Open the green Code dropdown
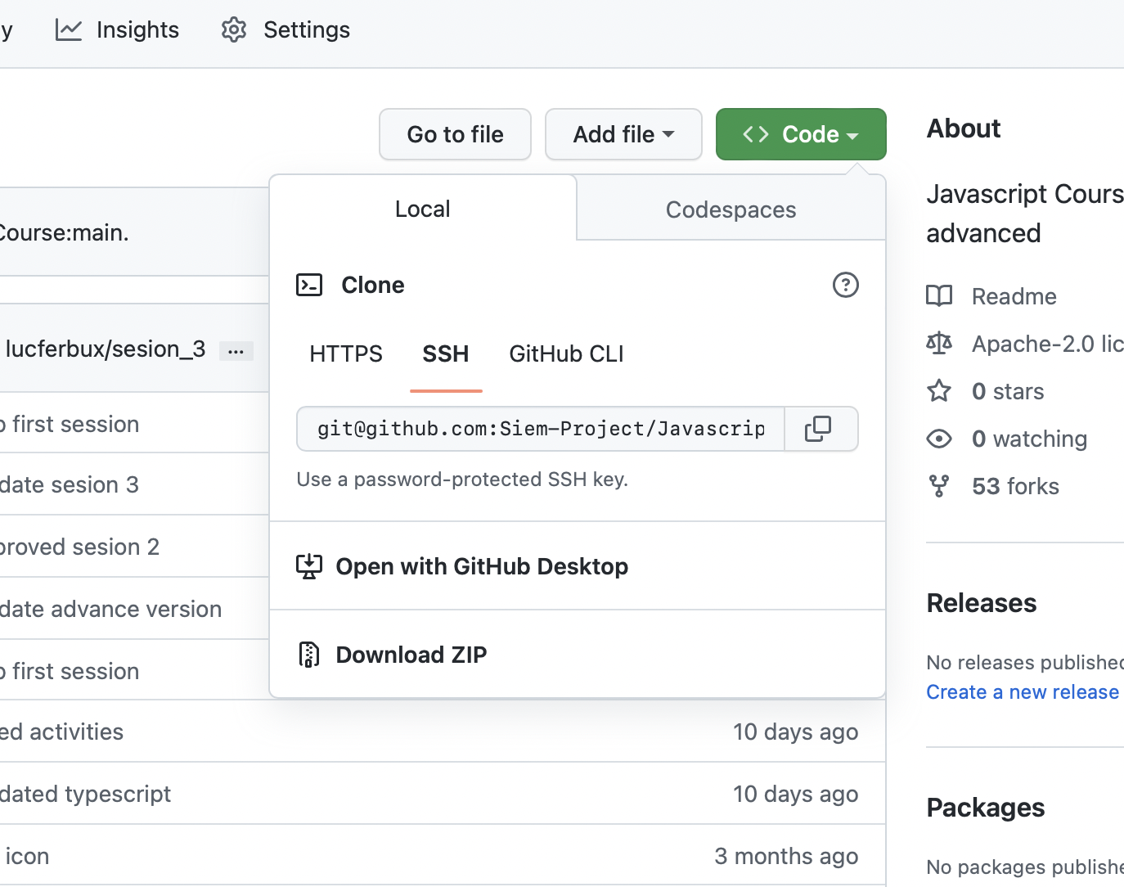This screenshot has width=1124, height=887. [800, 133]
